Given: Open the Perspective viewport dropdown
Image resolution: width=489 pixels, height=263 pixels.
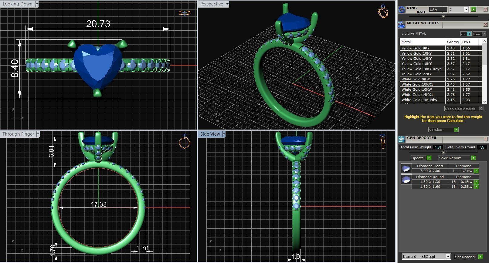Looking at the screenshot, I should 227,4.
